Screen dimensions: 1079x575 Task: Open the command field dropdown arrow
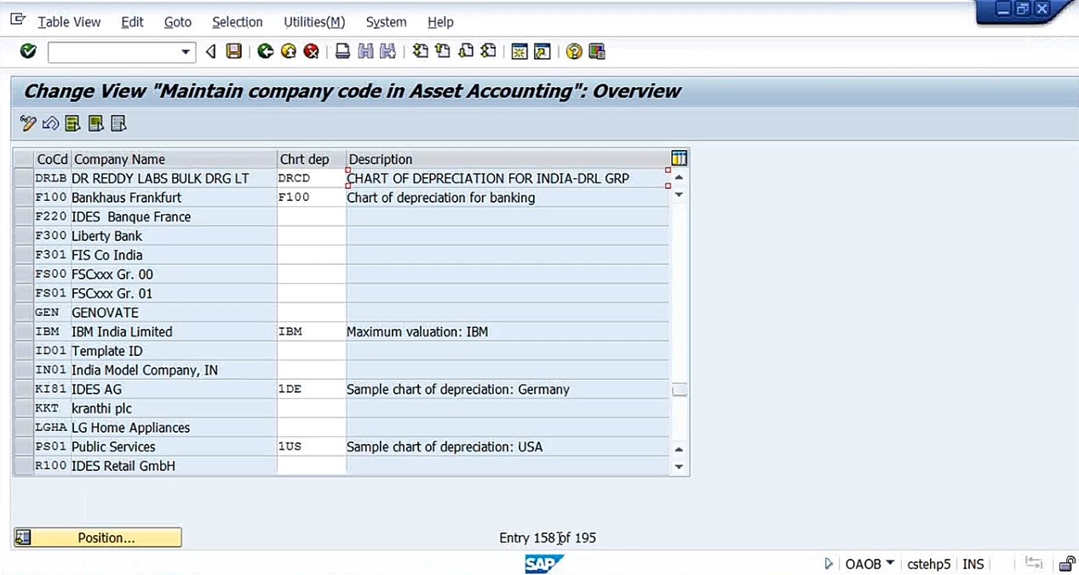point(186,53)
